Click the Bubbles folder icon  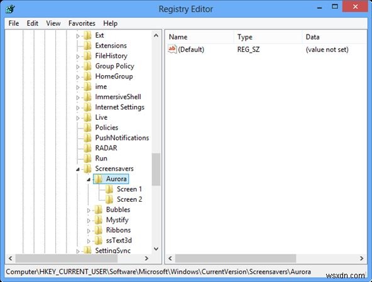tap(99, 209)
